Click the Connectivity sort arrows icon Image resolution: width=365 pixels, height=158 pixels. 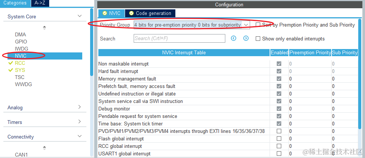(44, 148)
